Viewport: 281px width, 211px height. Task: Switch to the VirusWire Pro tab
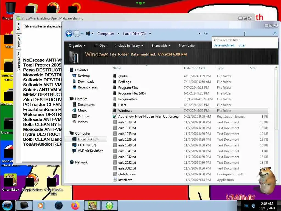[19, 61]
